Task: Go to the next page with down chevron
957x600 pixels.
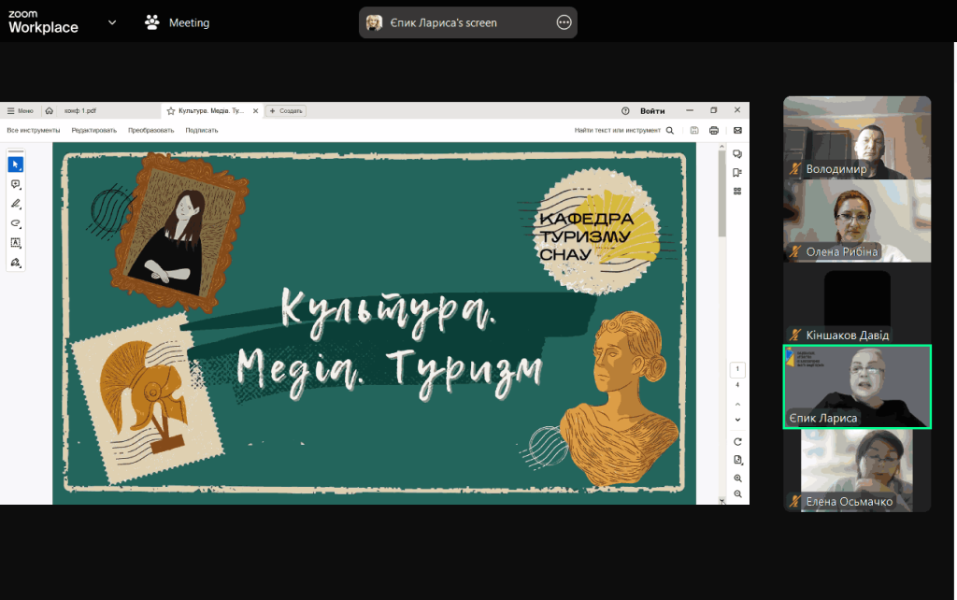Action: click(737, 421)
